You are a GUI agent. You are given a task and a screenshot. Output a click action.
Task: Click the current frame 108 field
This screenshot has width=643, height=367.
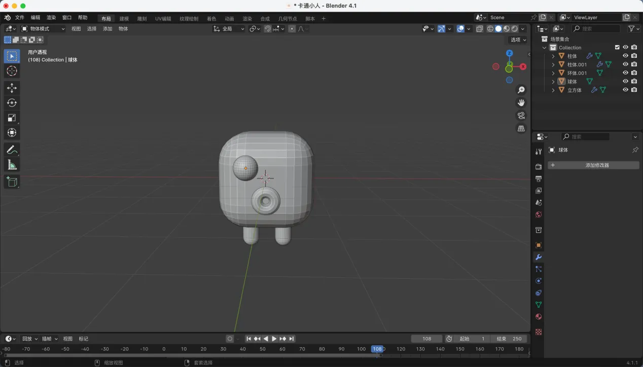point(426,339)
